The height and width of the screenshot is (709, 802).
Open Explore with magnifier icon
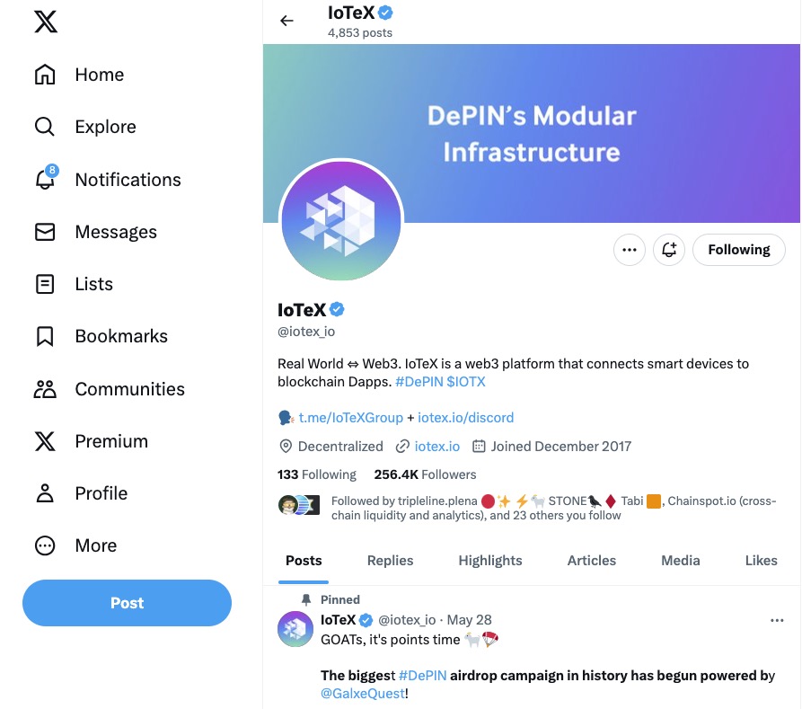45,127
